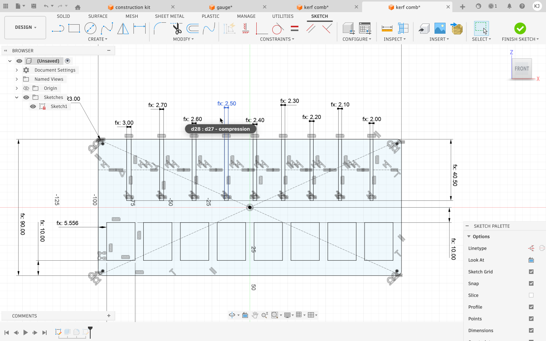
Task: Open the CONSTRAINTS dropdown menu
Action: tap(277, 39)
